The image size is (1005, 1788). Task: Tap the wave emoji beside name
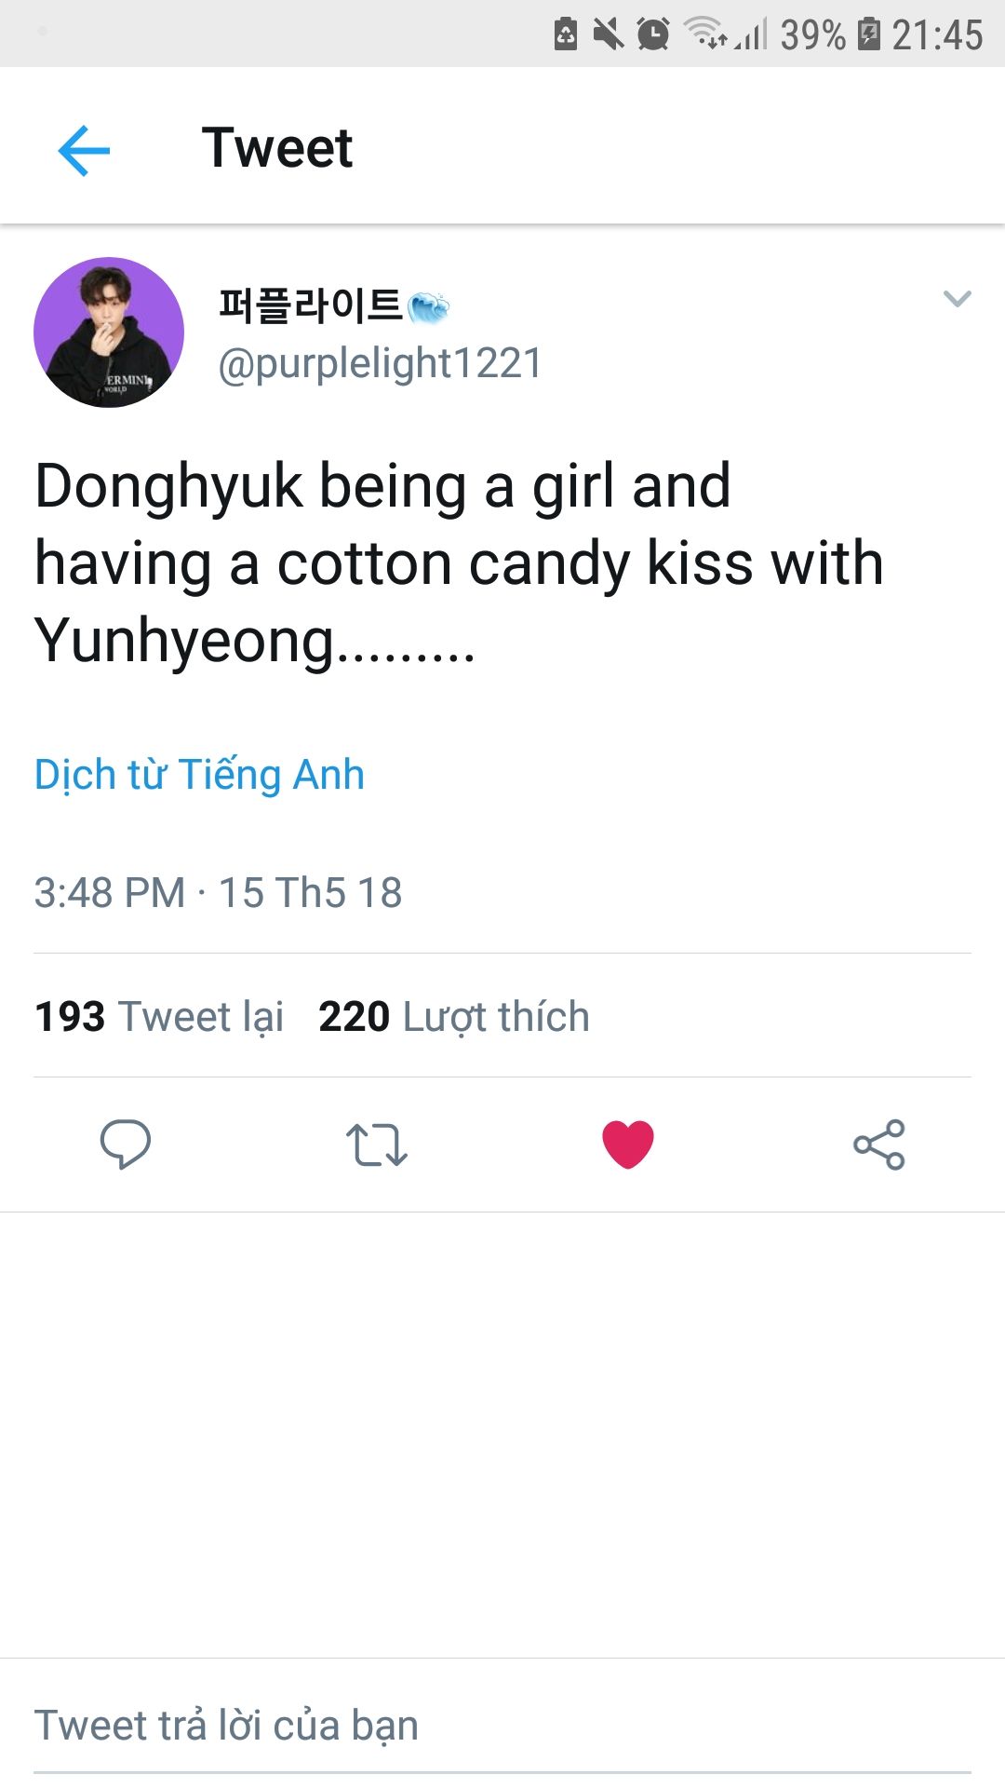[x=429, y=307]
